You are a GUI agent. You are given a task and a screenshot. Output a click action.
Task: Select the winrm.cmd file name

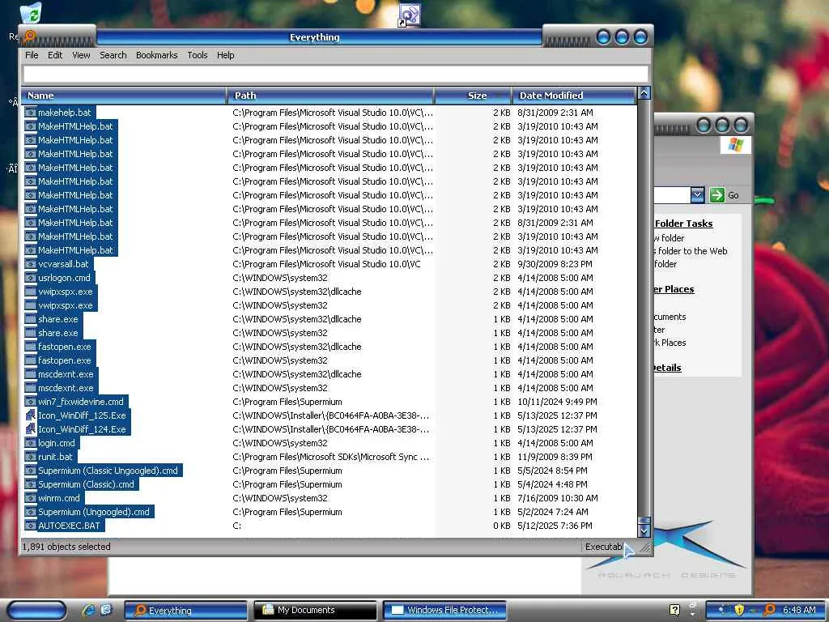[59, 498]
